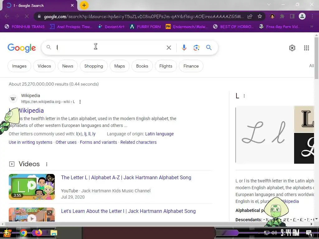Open the Extensions puzzle-piece menu
The height and width of the screenshot is (239, 319).
282,16
